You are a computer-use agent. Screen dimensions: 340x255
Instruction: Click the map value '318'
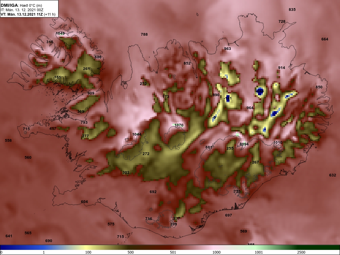coord(50,42)
